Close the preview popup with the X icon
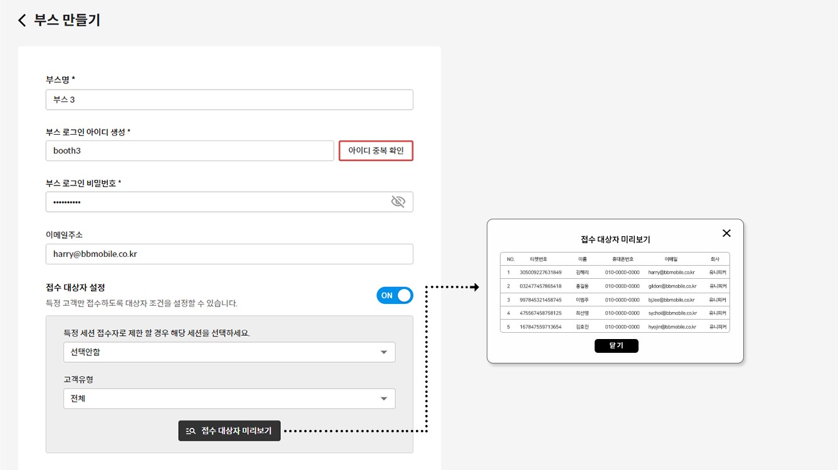The width and height of the screenshot is (838, 470). click(726, 233)
